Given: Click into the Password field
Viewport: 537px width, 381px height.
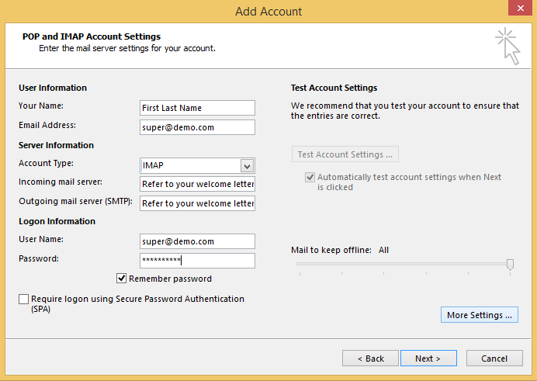Looking at the screenshot, I should [197, 261].
